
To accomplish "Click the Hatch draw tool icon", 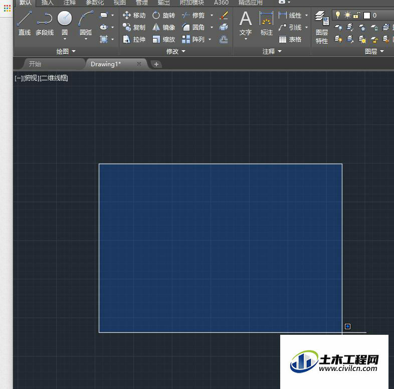I will [x=104, y=39].
